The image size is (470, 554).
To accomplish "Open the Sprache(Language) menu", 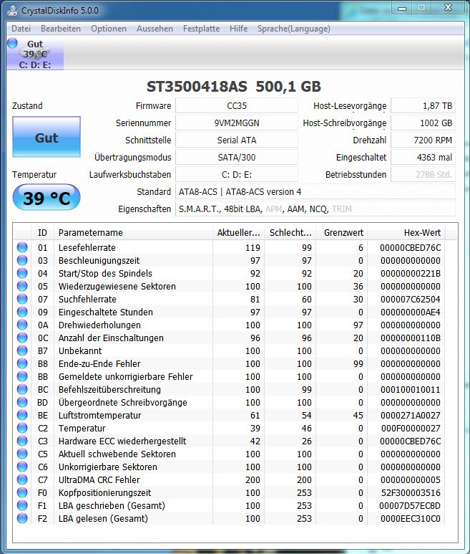I will pyautogui.click(x=294, y=29).
